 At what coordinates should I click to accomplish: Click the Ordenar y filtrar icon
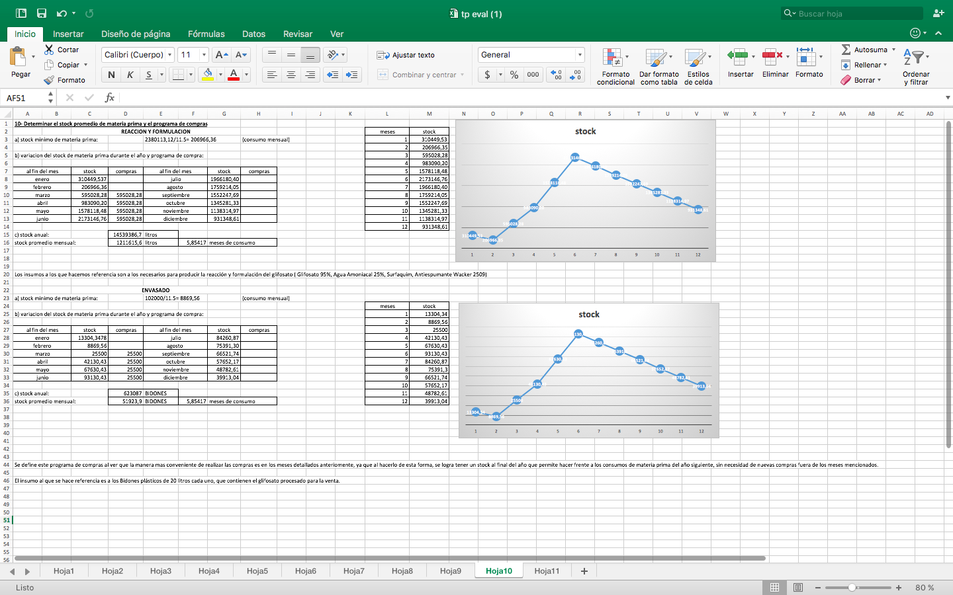[x=914, y=58]
